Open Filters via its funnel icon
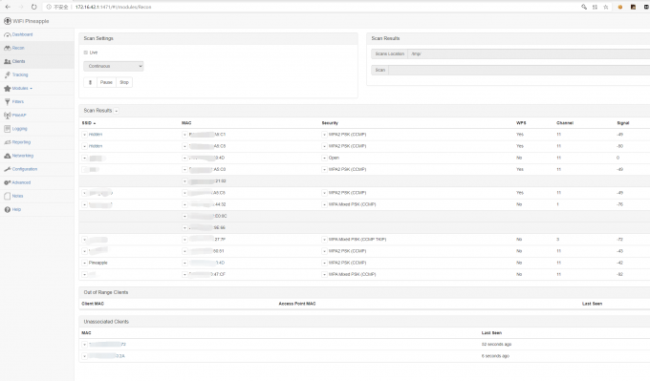The height and width of the screenshot is (381, 650). coord(7,101)
